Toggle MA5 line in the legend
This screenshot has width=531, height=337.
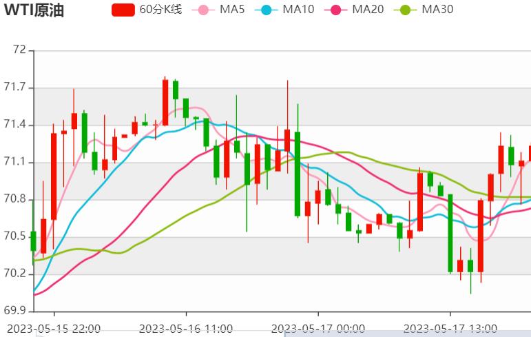(x=218, y=10)
